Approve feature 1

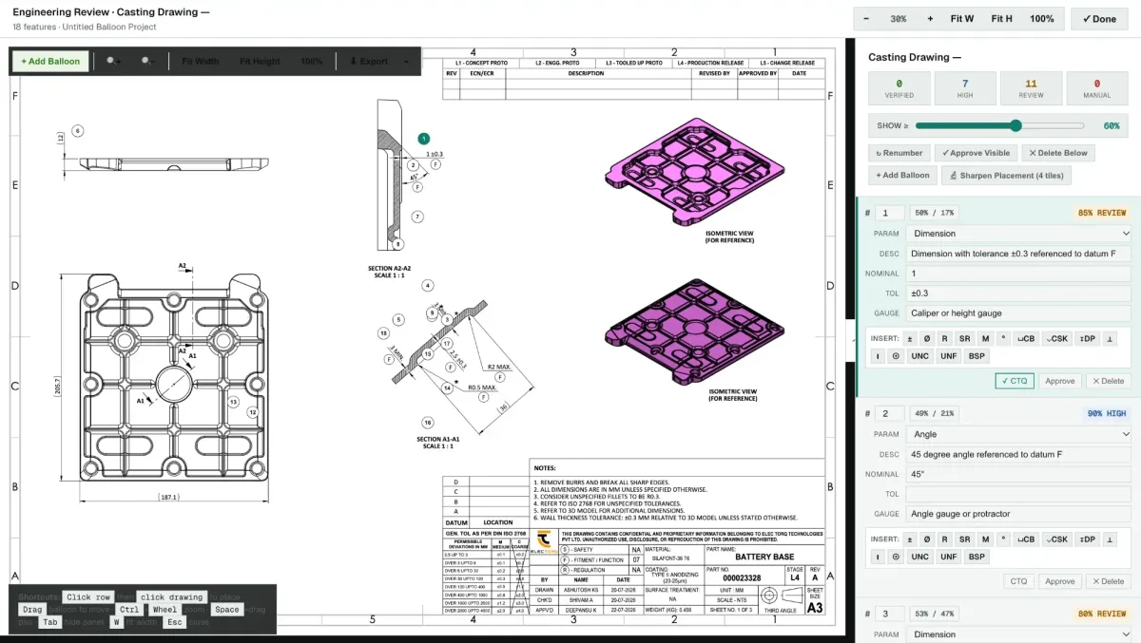1059,381
